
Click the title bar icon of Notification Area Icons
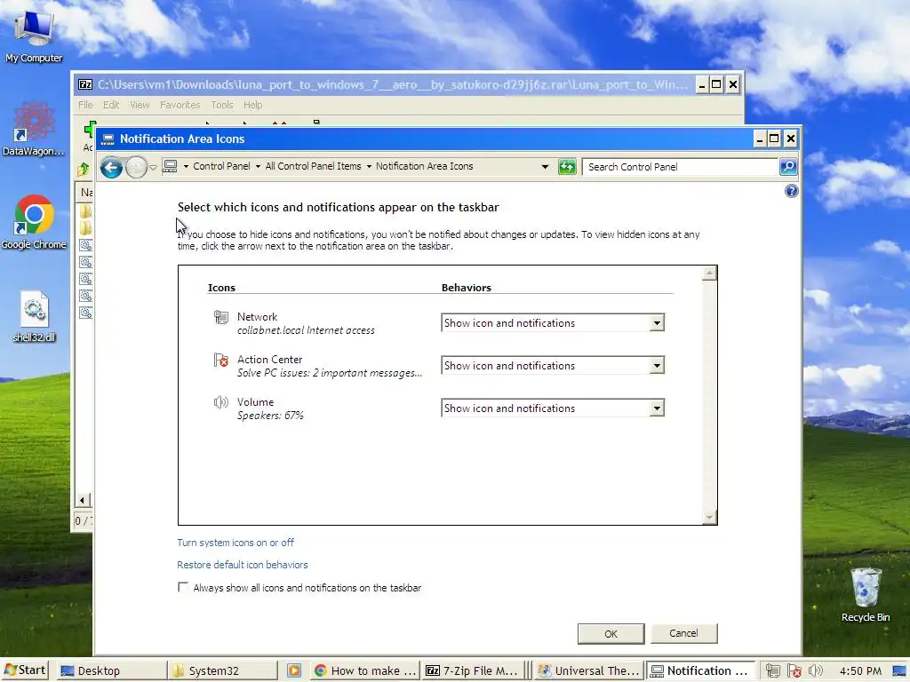[108, 139]
